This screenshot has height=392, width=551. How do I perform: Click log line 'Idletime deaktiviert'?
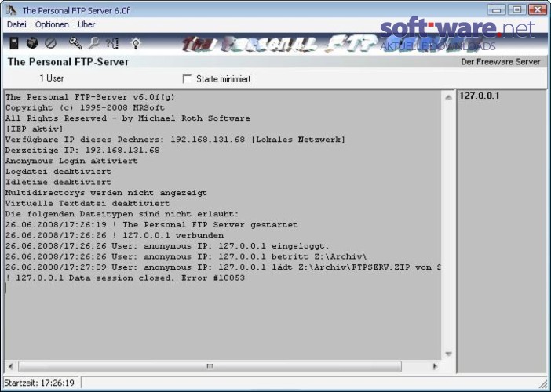pos(58,182)
